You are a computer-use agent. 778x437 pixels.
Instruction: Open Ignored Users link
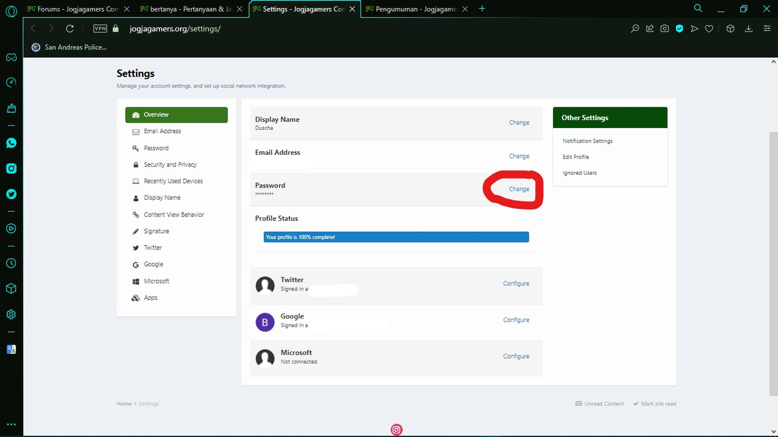click(579, 173)
